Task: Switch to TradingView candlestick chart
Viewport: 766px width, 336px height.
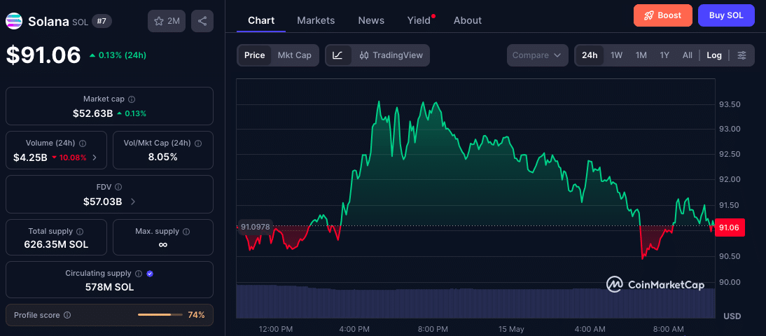Action: [391, 55]
